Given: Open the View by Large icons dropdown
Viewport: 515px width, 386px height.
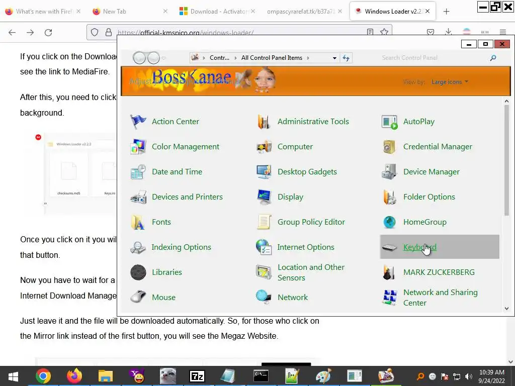Looking at the screenshot, I should click(x=450, y=82).
